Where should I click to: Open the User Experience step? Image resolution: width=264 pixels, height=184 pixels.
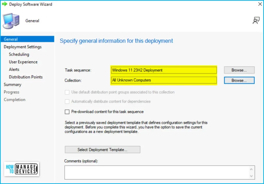click(23, 62)
